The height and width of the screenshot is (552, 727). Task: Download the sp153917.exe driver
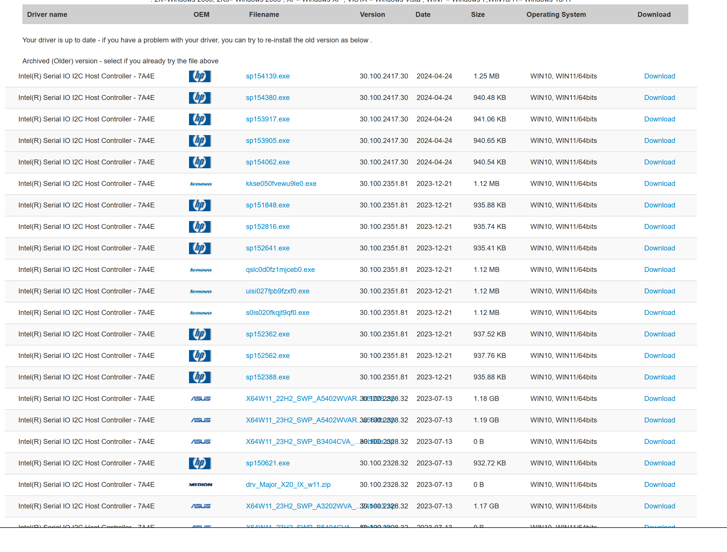pos(659,119)
